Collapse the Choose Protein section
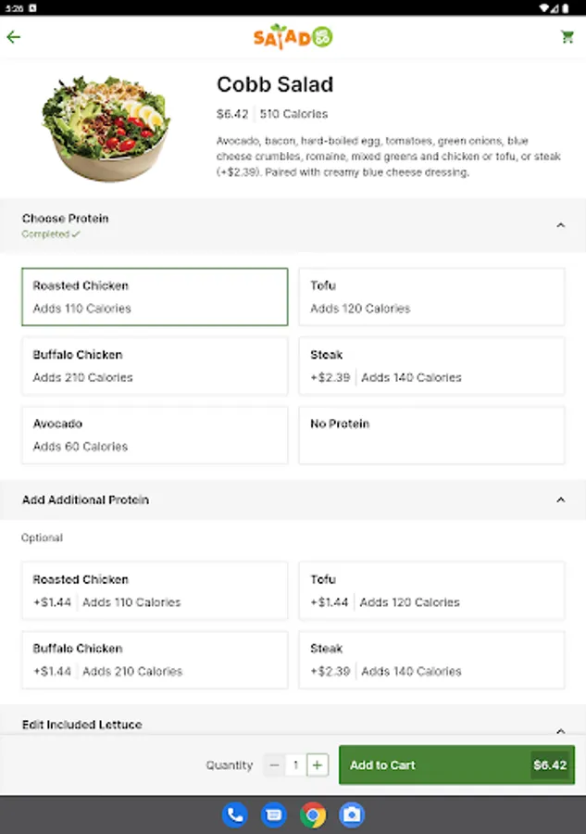The width and height of the screenshot is (586, 834). pos(560,225)
